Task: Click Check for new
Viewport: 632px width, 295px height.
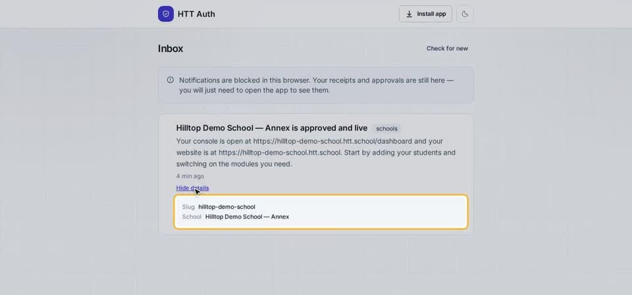Action: (x=447, y=48)
